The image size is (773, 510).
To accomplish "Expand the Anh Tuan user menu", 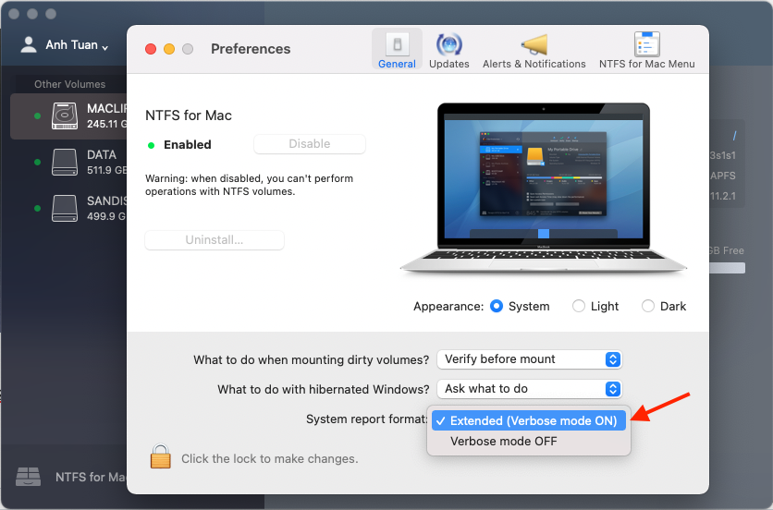I will pyautogui.click(x=65, y=45).
